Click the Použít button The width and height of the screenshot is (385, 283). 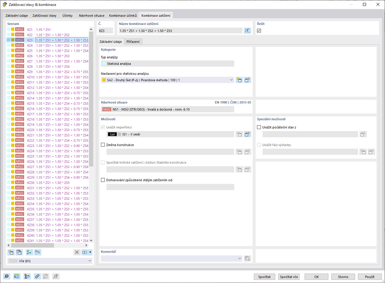pyautogui.click(x=369, y=277)
